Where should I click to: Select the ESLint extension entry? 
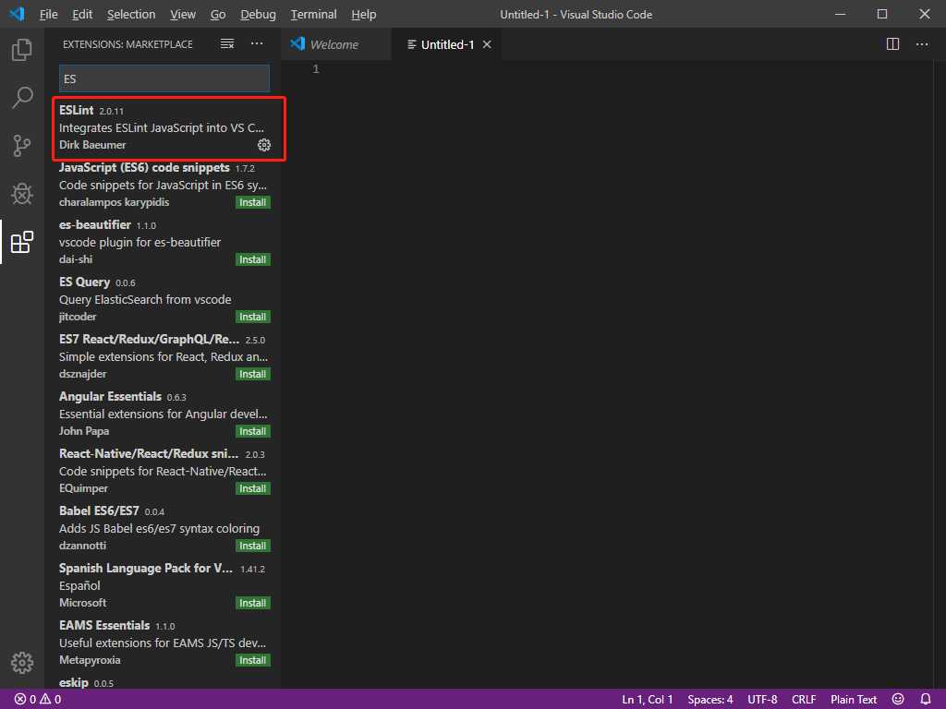coord(164,128)
